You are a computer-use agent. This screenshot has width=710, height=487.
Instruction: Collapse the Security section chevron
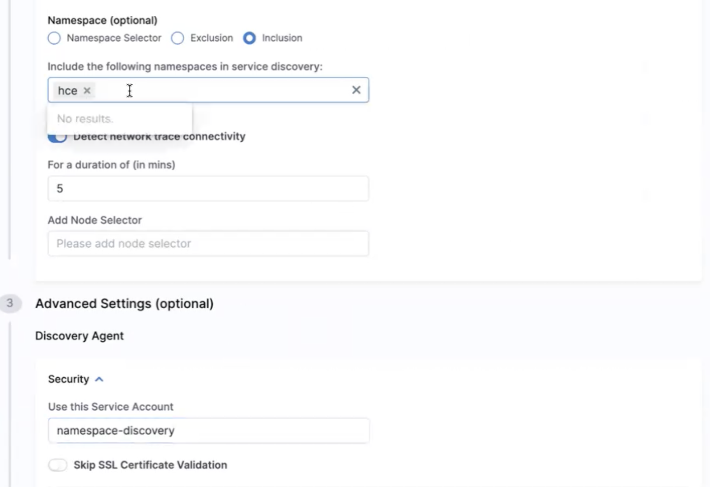point(99,380)
